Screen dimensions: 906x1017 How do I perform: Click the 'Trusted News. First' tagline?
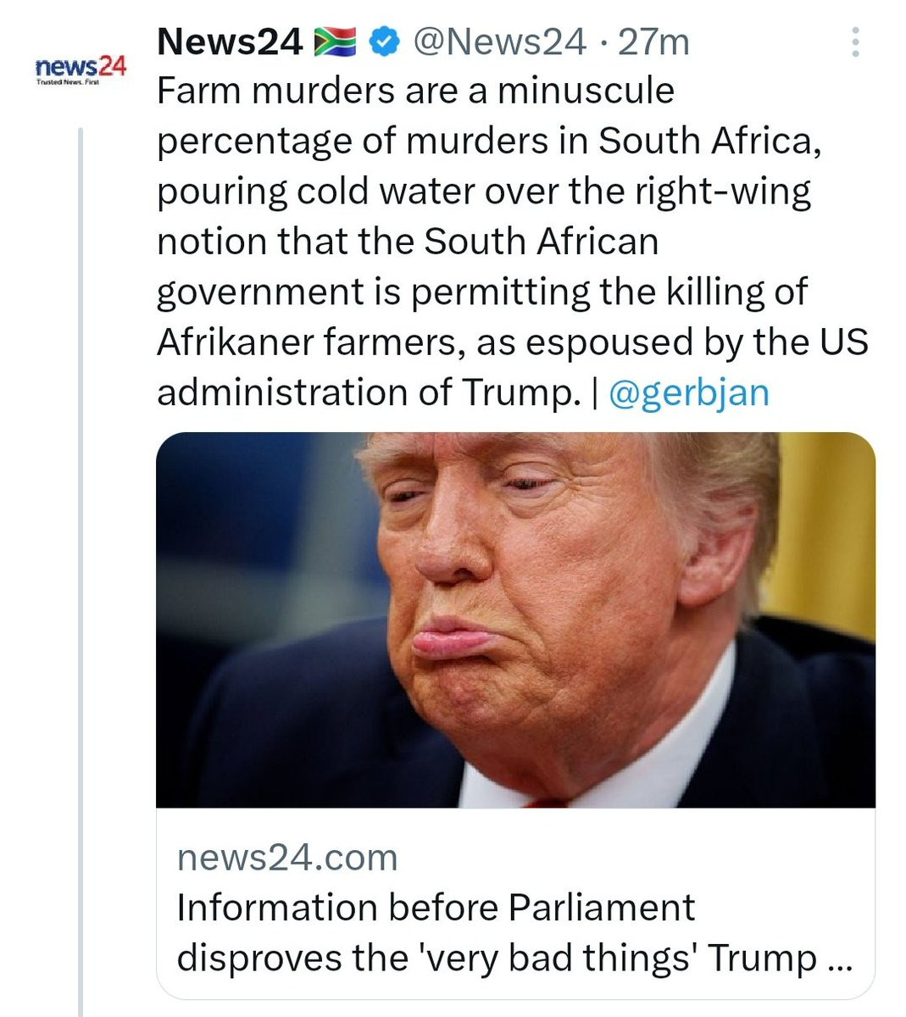(x=68, y=82)
